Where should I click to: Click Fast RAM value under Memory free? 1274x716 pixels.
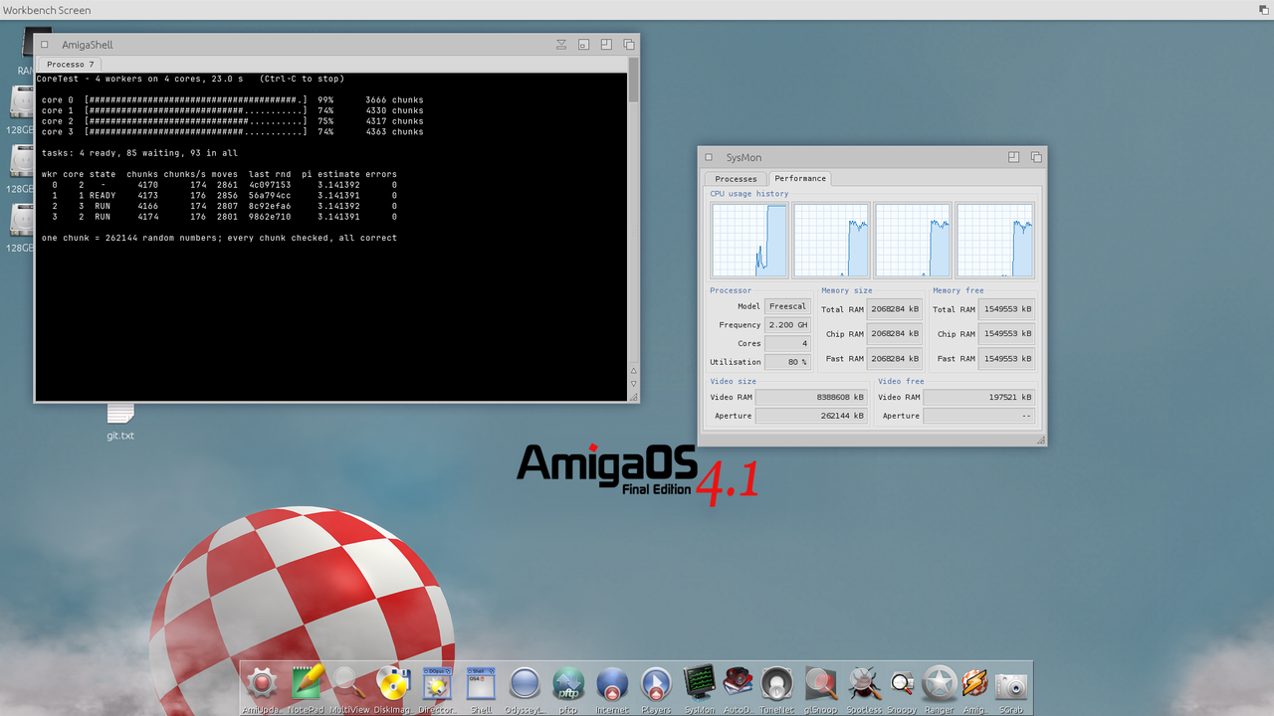[1007, 358]
